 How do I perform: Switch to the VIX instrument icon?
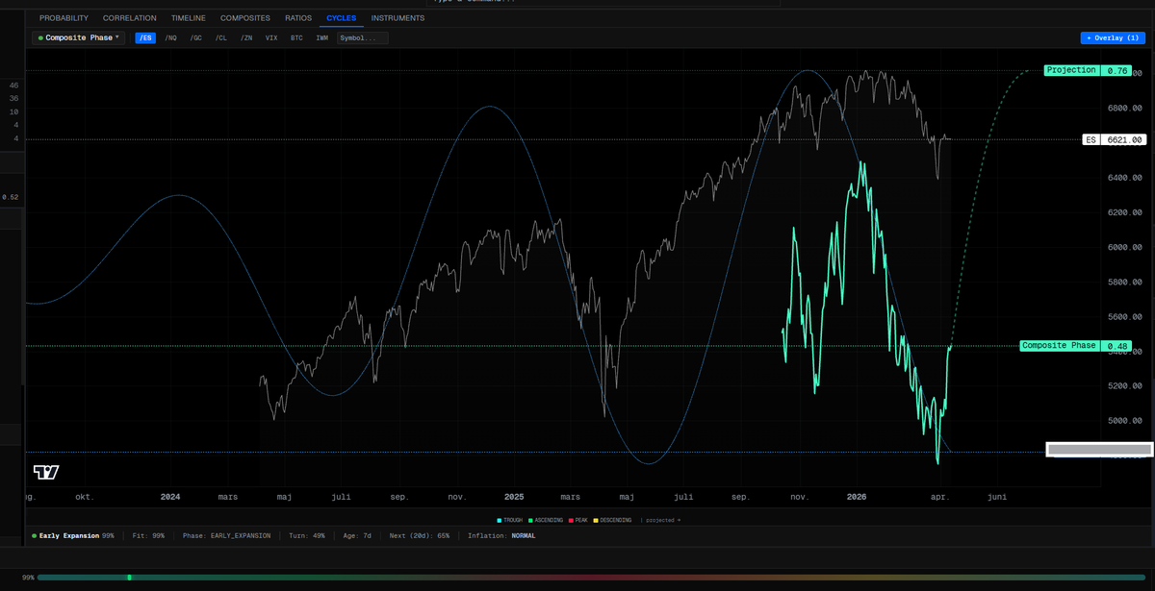point(271,37)
